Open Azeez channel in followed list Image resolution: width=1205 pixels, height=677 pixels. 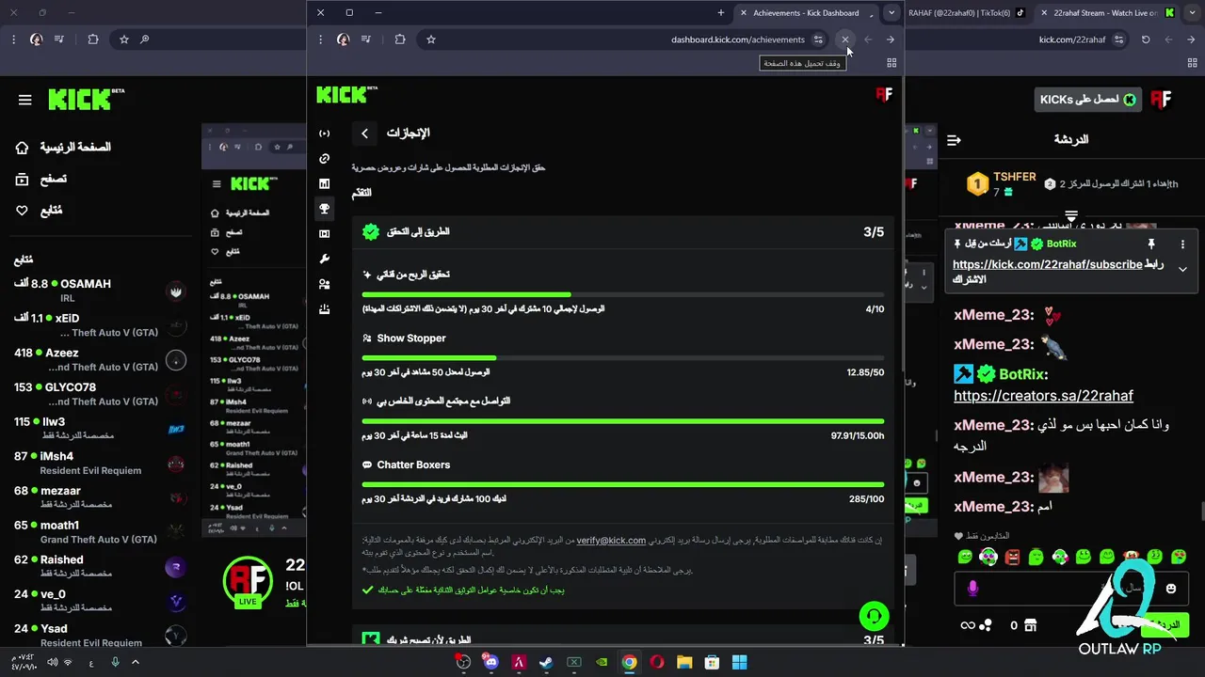[x=99, y=359]
